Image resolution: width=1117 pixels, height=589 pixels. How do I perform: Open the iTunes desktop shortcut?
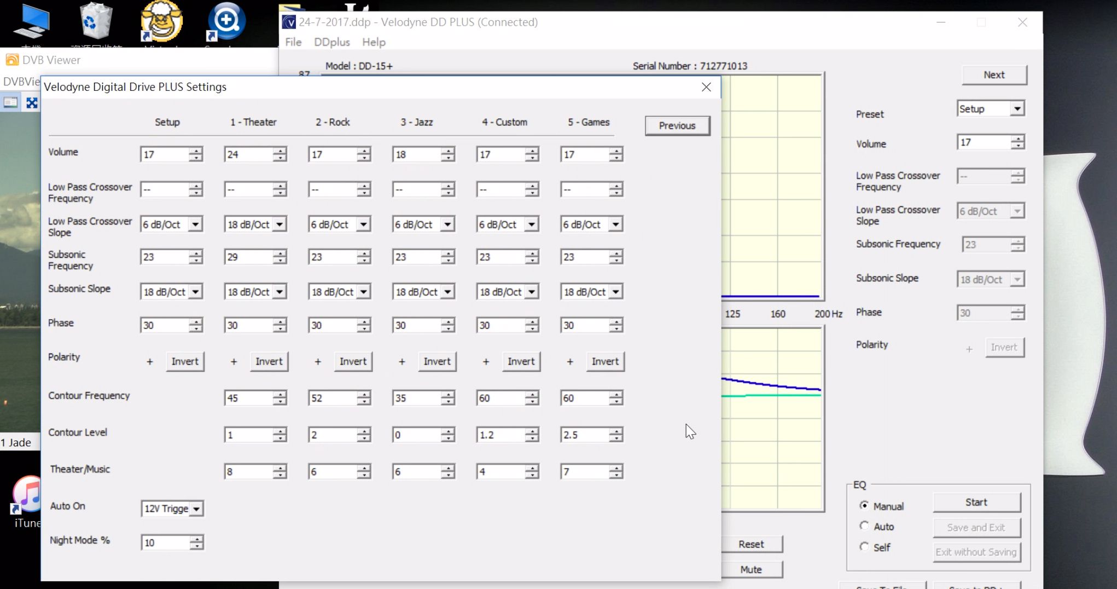27,495
